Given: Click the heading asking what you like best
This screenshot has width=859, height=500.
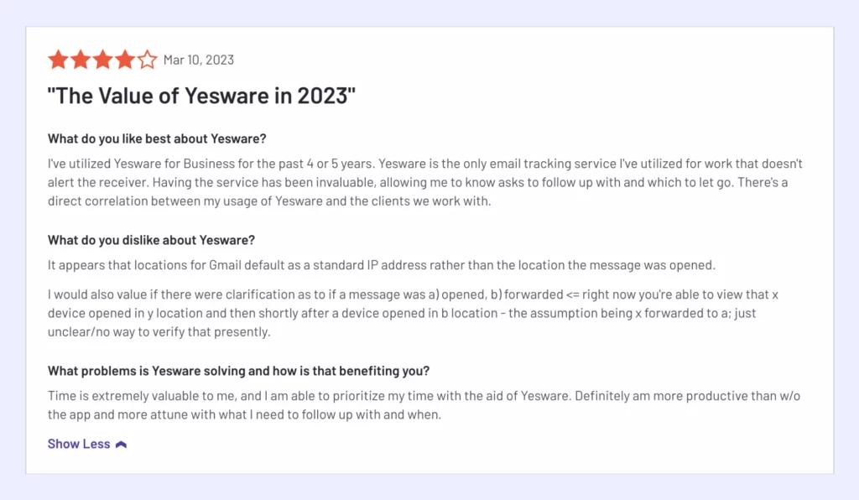Looking at the screenshot, I should (x=157, y=138).
